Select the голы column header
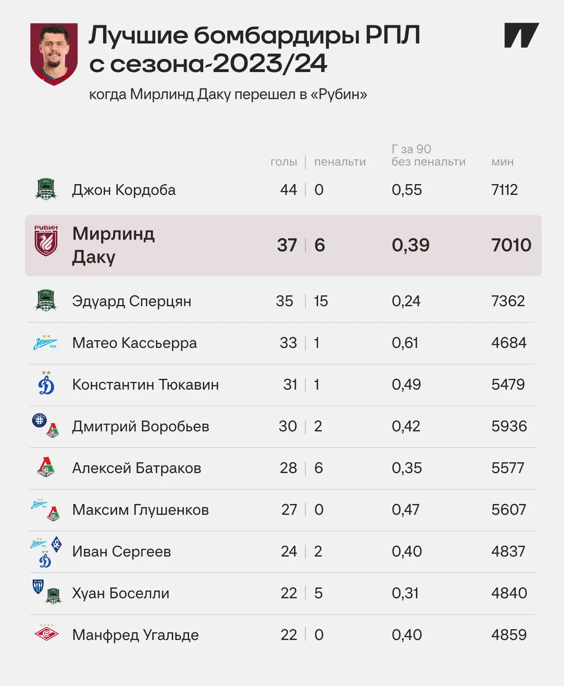This screenshot has height=686, width=564. (284, 162)
